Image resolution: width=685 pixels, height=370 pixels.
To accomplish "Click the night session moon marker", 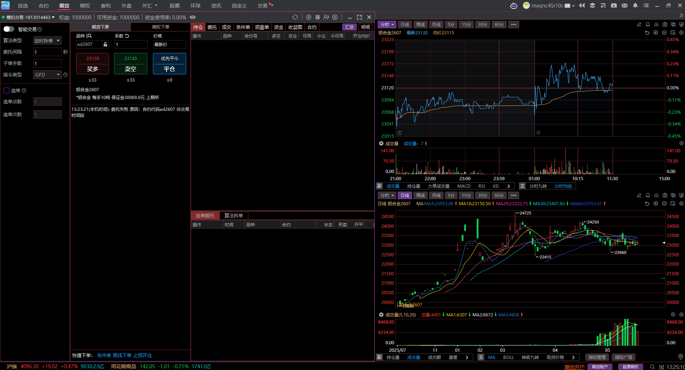I will (x=400, y=133).
